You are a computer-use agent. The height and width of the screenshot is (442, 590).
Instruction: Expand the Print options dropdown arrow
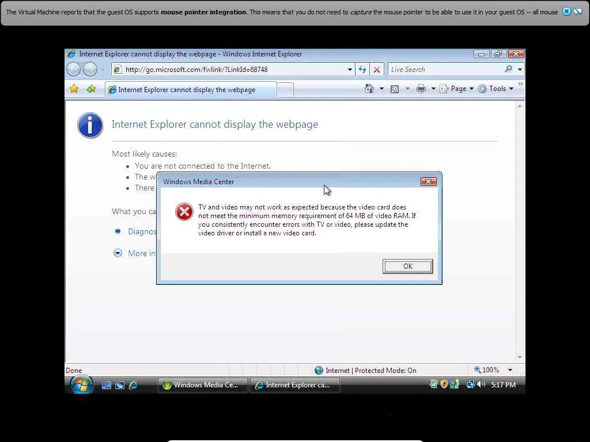(x=433, y=89)
